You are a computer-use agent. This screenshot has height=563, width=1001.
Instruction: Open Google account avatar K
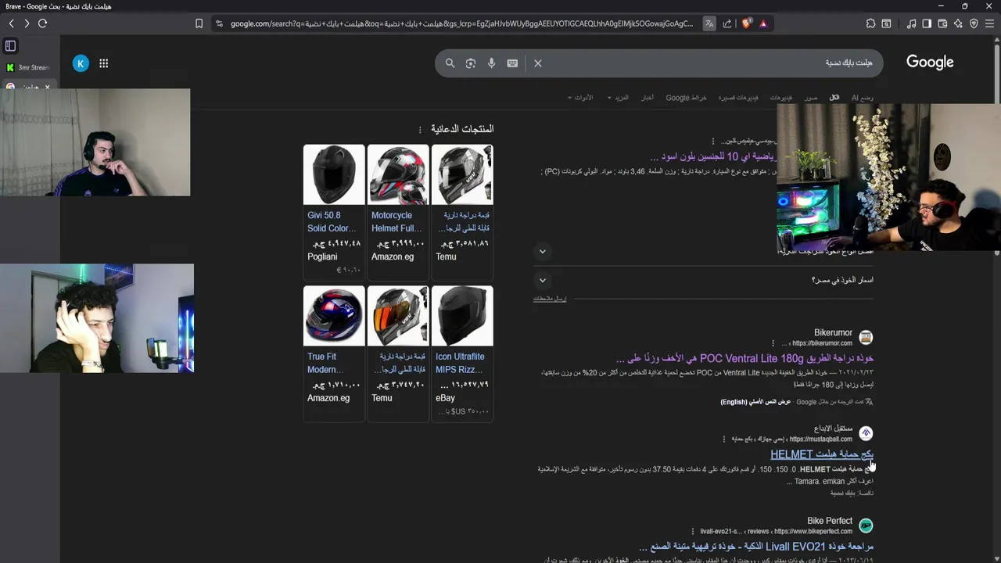(81, 63)
